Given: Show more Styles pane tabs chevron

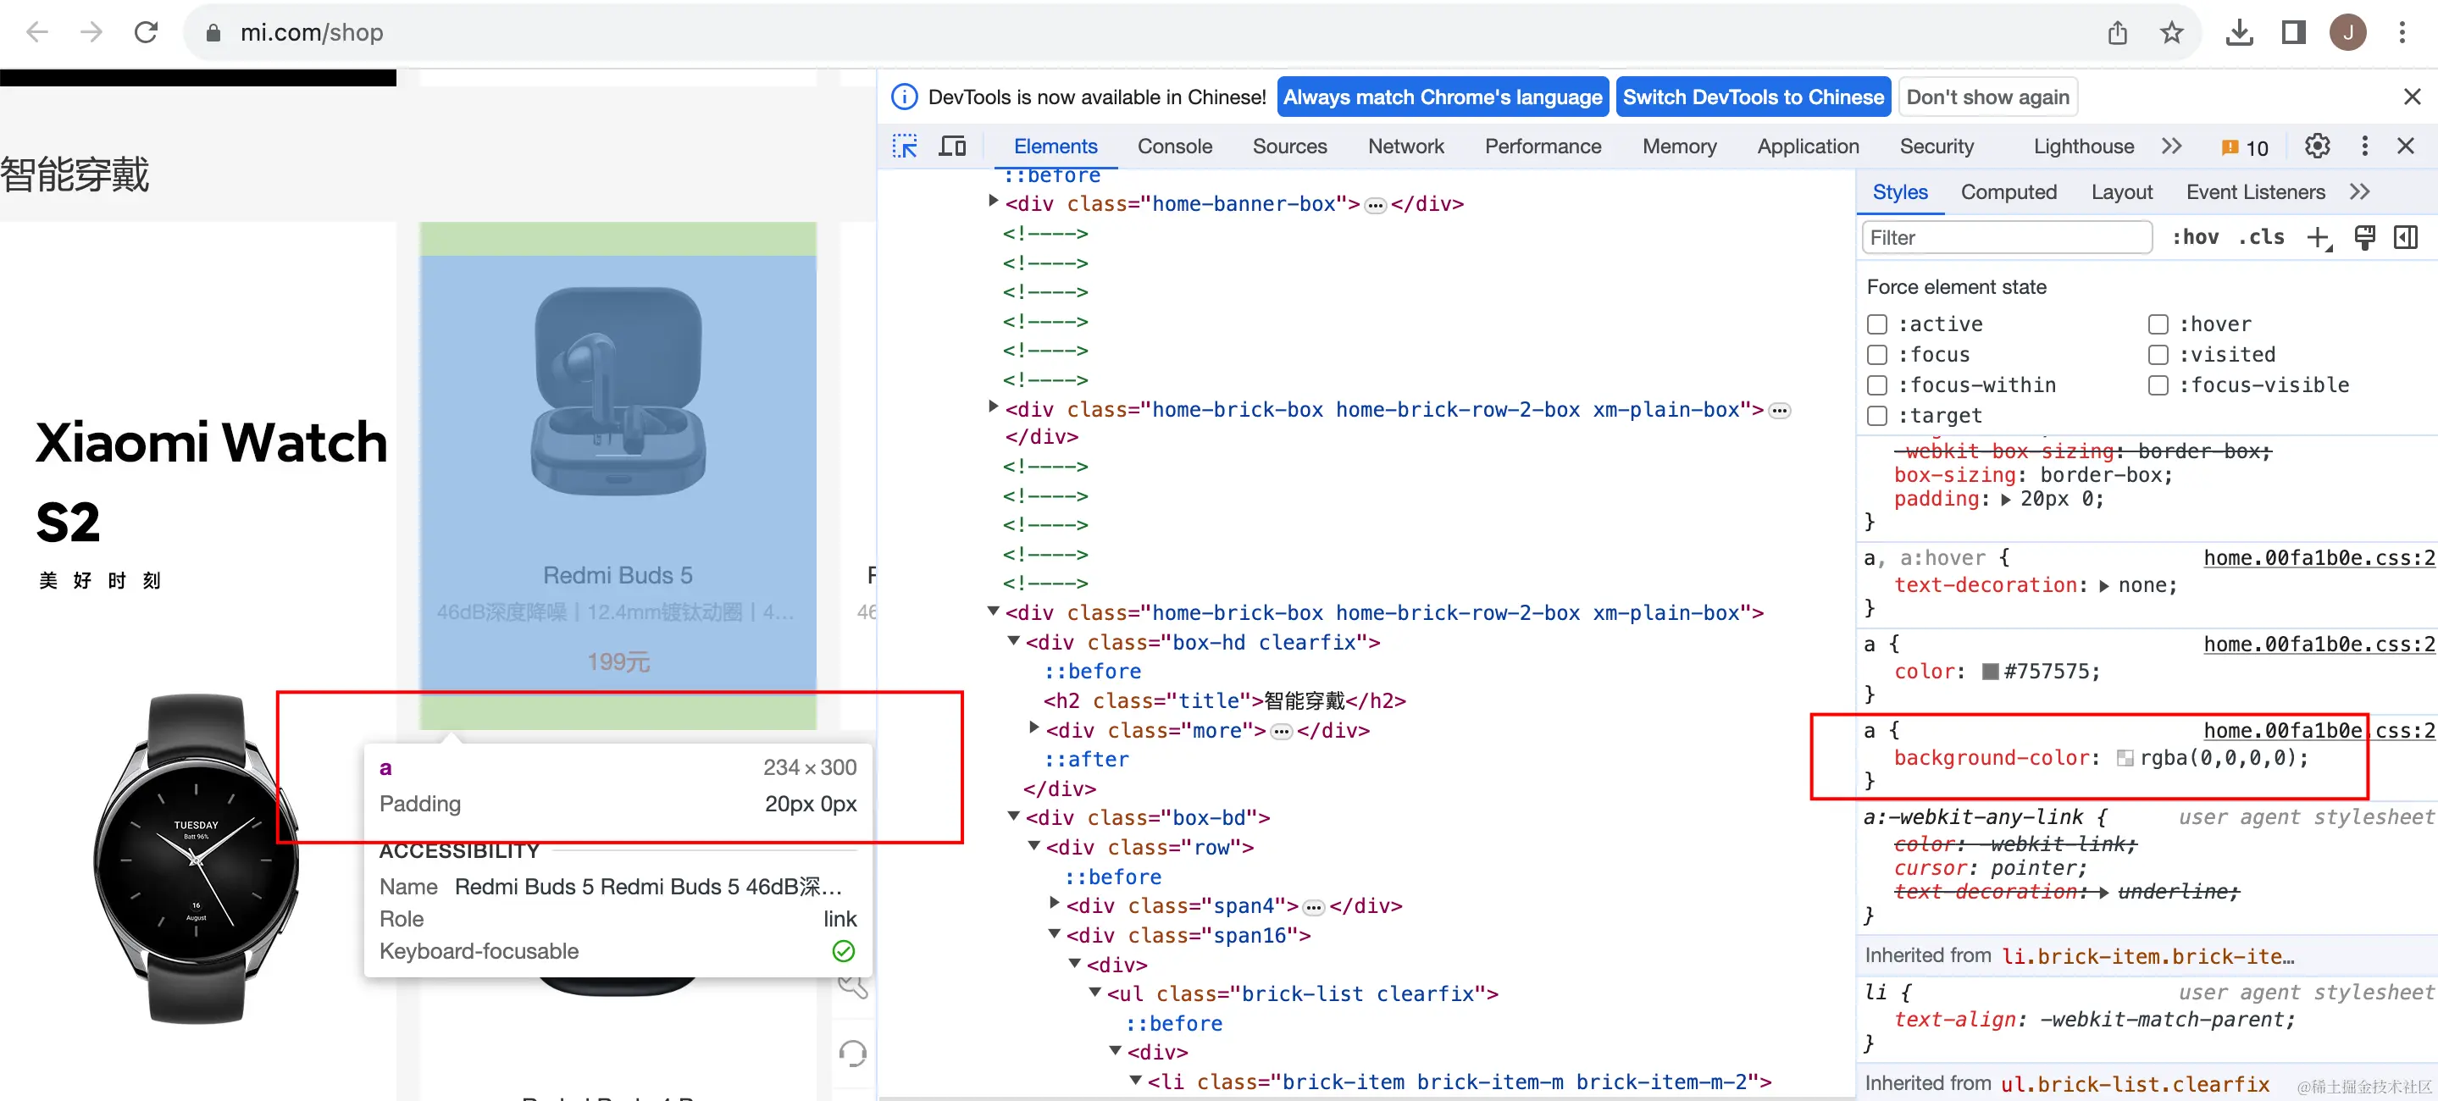Looking at the screenshot, I should [x=2359, y=192].
